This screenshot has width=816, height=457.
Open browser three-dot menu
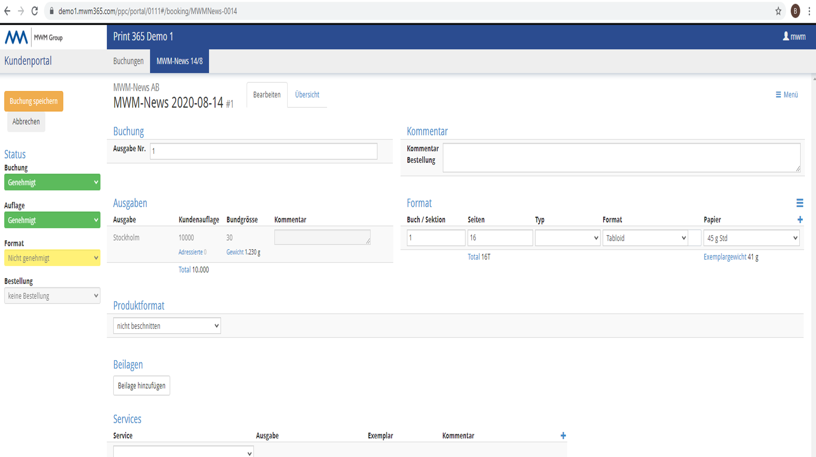pyautogui.click(x=809, y=11)
